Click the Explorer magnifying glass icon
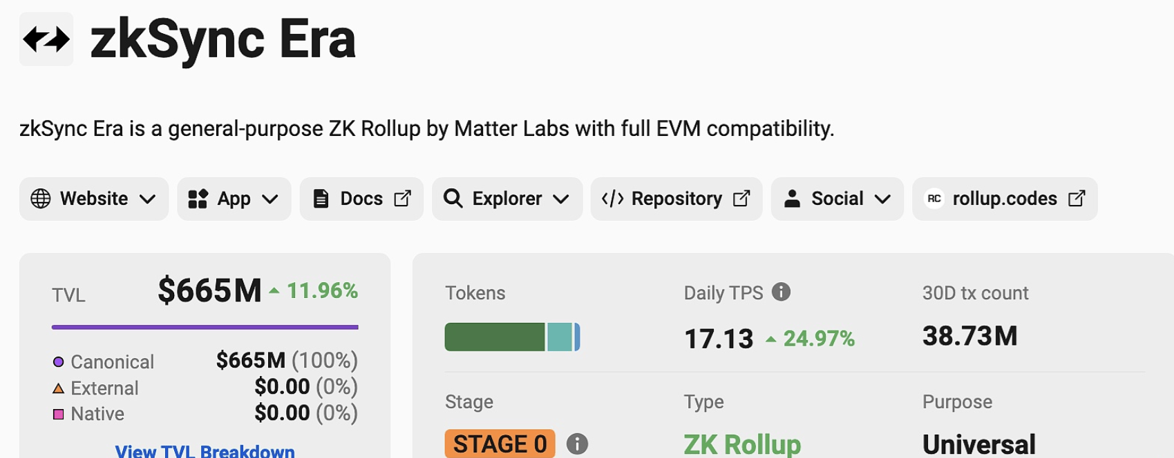The width and height of the screenshot is (1174, 458). [453, 199]
